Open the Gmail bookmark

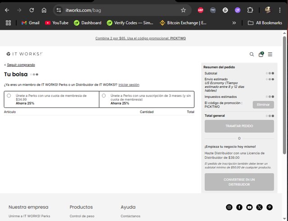point(30,23)
